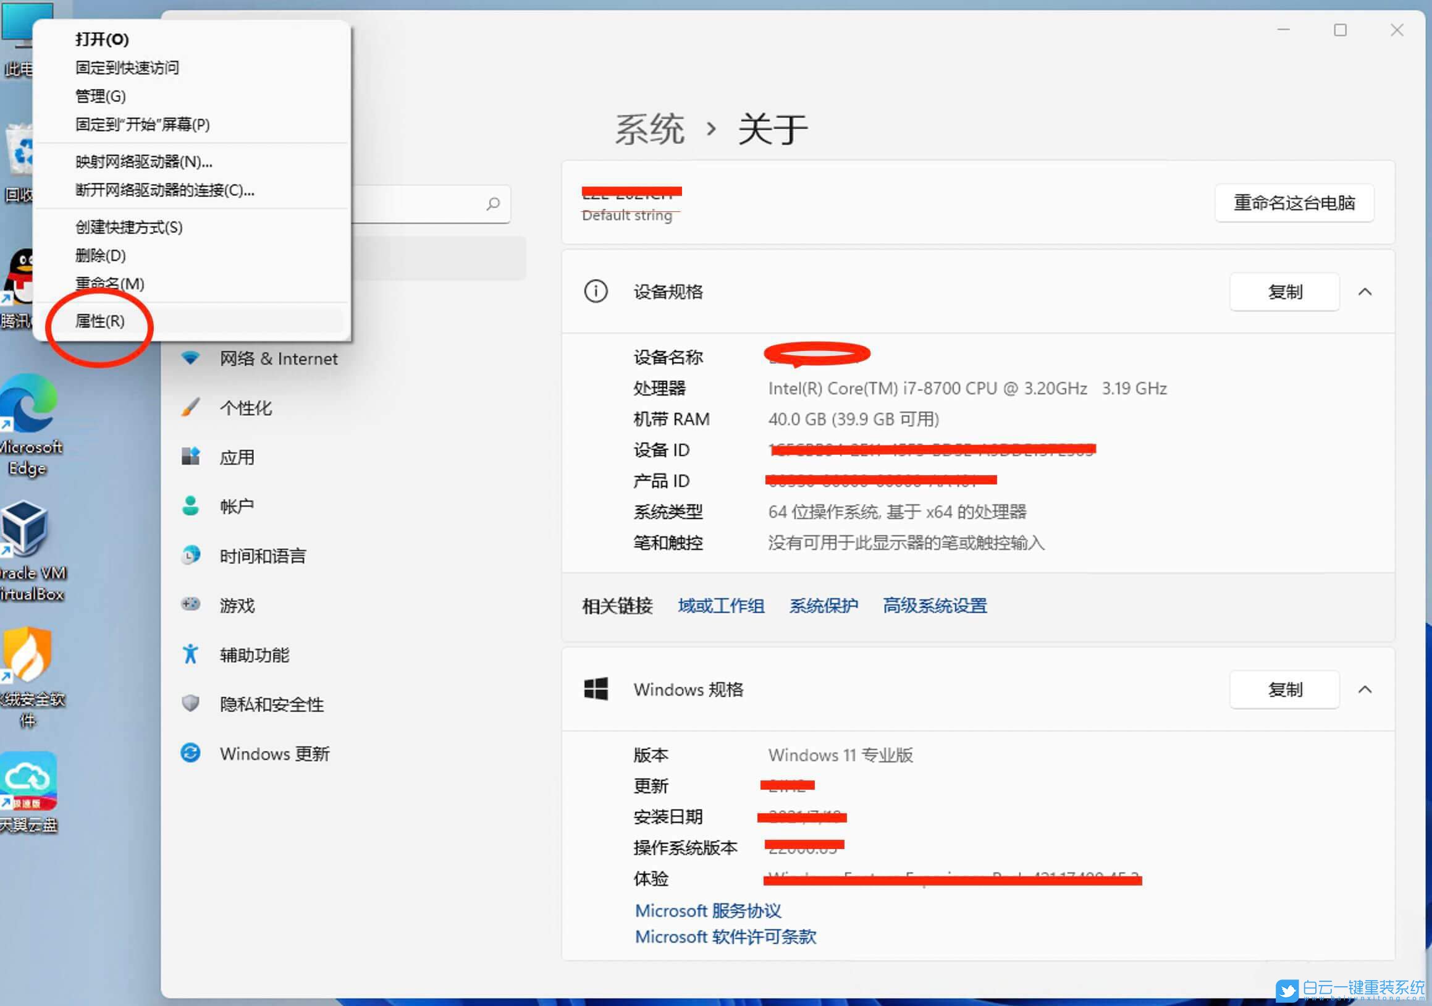Open 游戏 settings from the sidebar
The image size is (1432, 1006).
pos(237,604)
